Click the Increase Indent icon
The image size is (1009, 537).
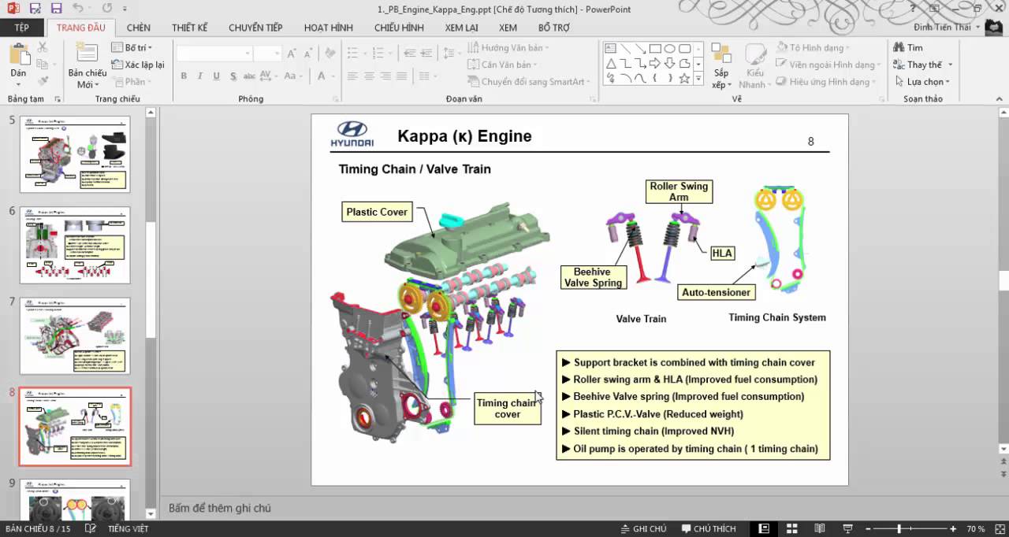[427, 54]
